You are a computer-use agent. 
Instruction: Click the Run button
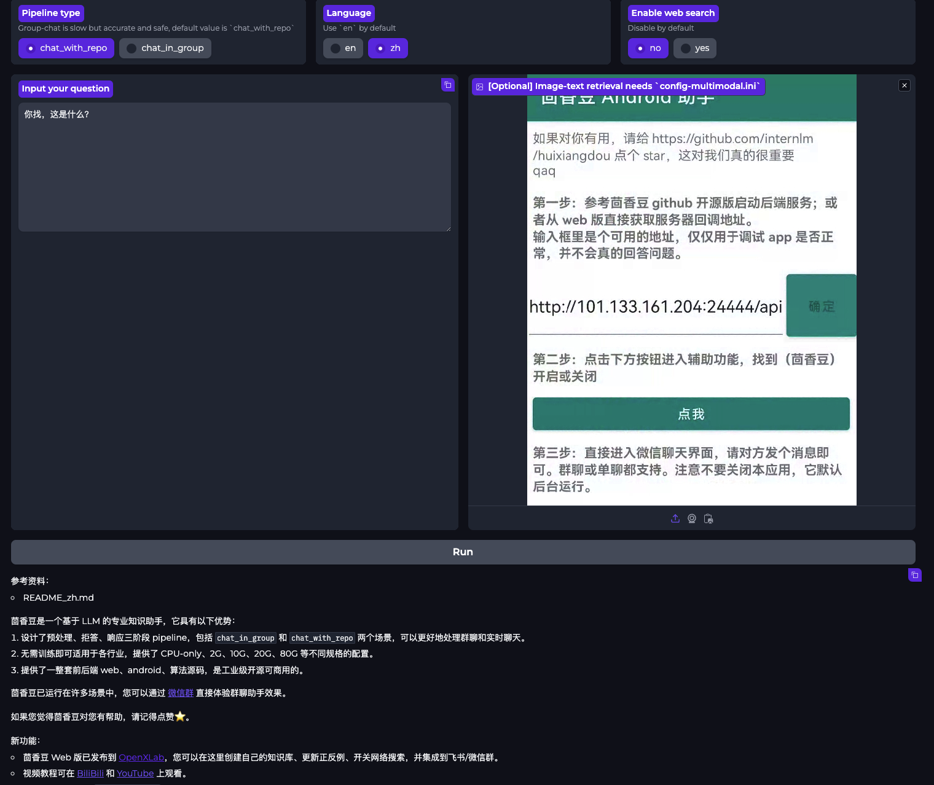tap(463, 552)
